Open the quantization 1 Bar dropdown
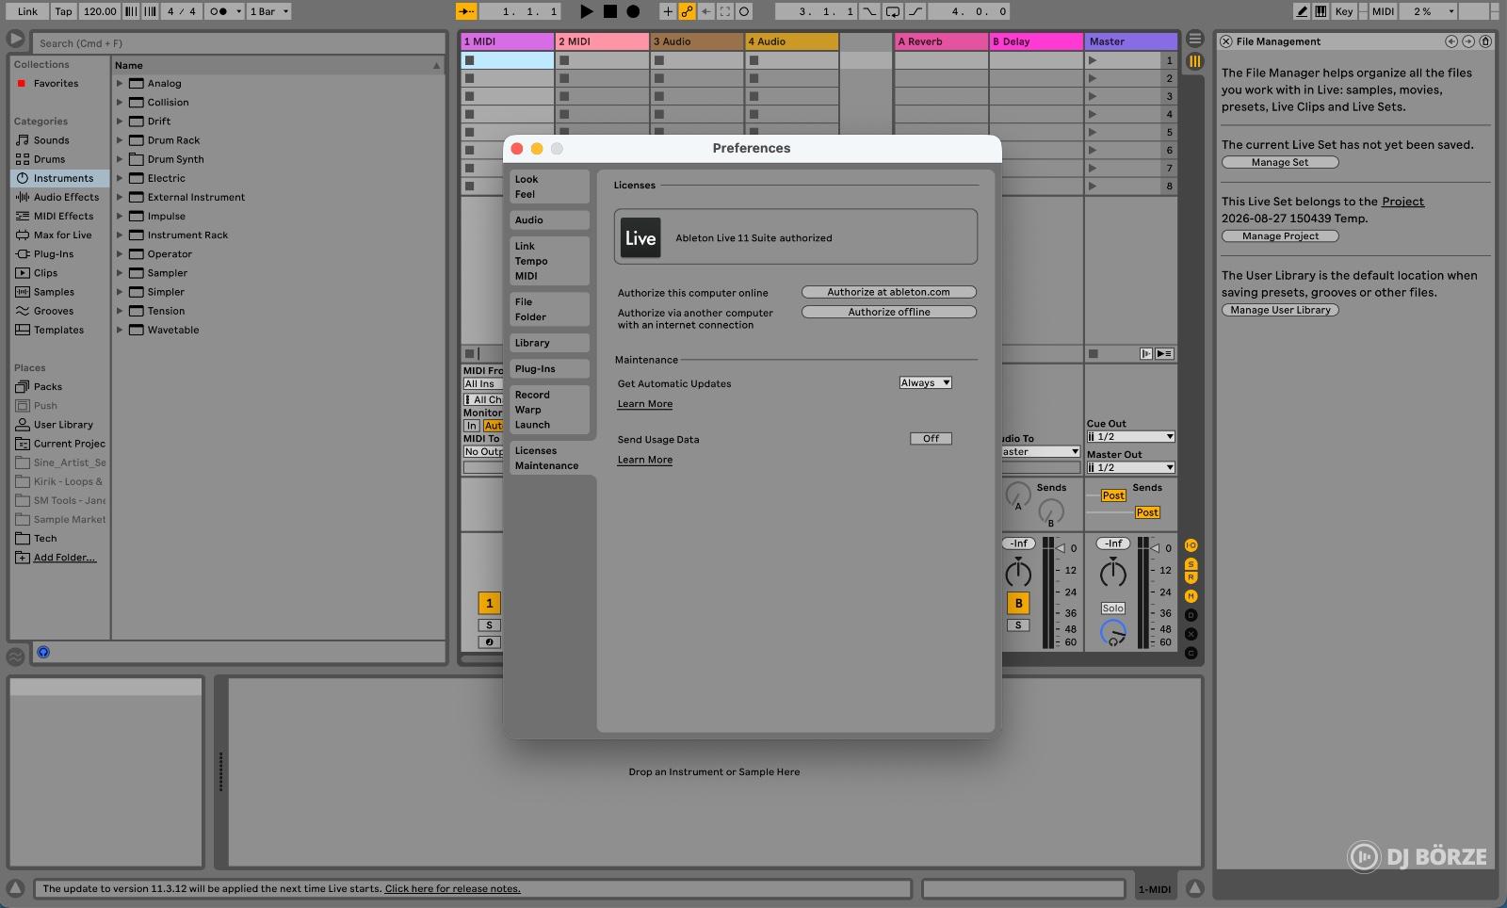Image resolution: width=1507 pixels, height=908 pixels. pyautogui.click(x=268, y=11)
